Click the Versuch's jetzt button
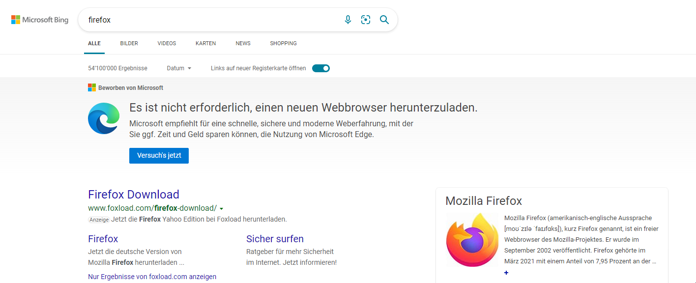Screen dimensions: 696x283 pos(159,155)
